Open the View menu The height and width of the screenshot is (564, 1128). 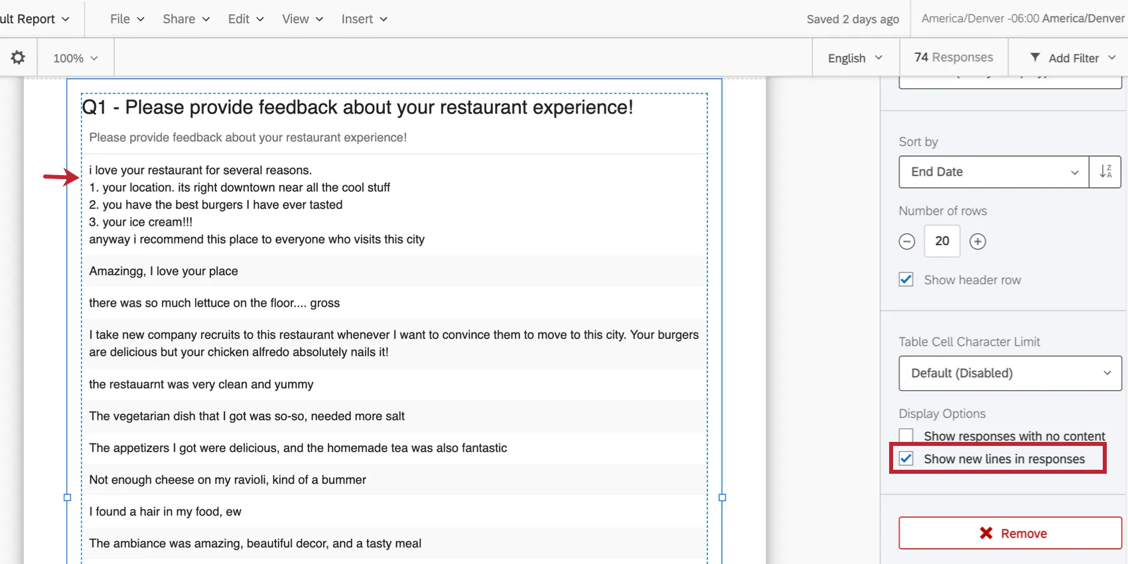click(302, 19)
